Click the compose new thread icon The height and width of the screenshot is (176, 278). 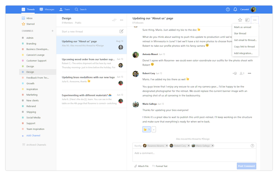click(x=121, y=31)
